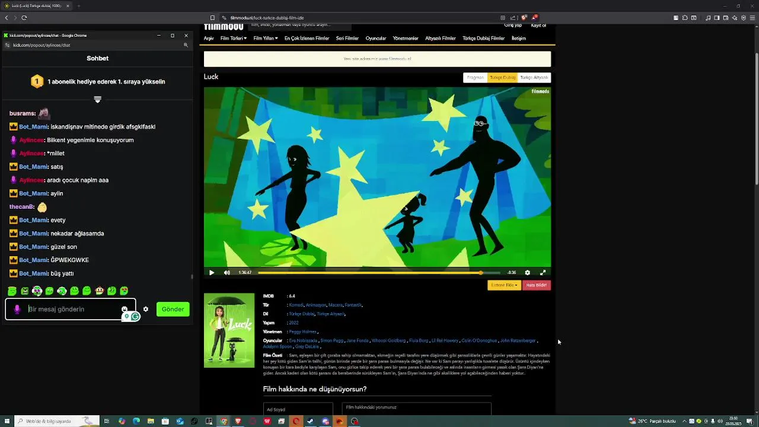The height and width of the screenshot is (427, 759).
Task: Open the browser hamburger main menu
Action: tap(752, 18)
